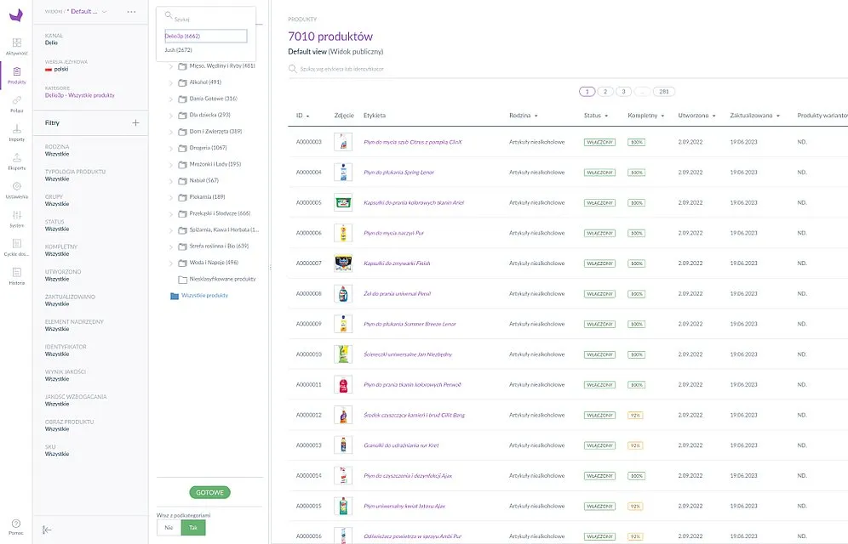Viewport: 848px width, 544px height.
Task: Go to page 3
Action: point(623,92)
